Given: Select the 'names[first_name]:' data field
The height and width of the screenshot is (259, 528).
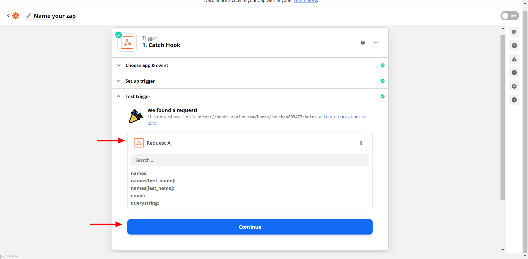Looking at the screenshot, I should [x=153, y=181].
